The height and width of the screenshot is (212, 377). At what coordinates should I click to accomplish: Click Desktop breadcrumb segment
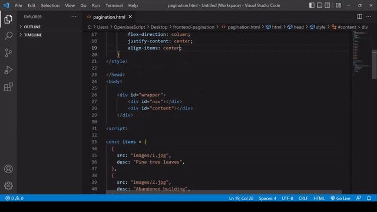(x=159, y=27)
